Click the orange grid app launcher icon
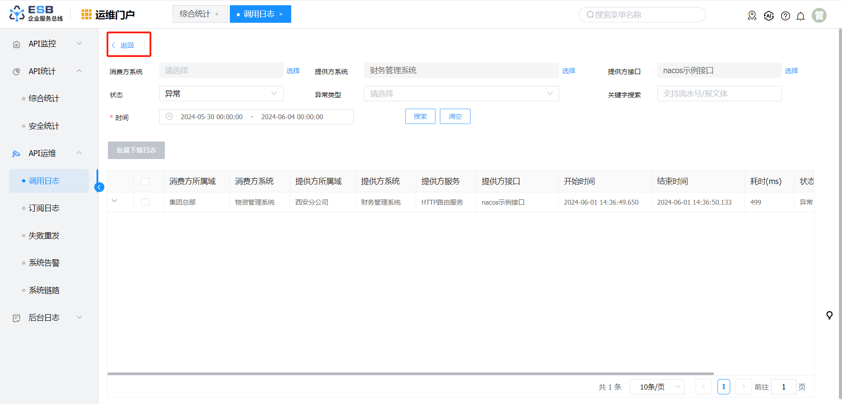 tap(86, 14)
